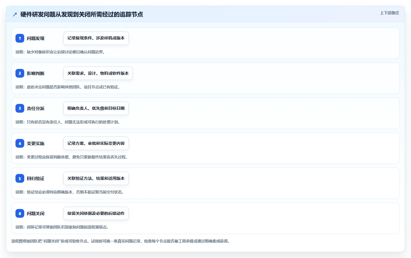Click the 记录复现条件、涉及样机或版本 box
The image size is (411, 258).
coord(96,38)
